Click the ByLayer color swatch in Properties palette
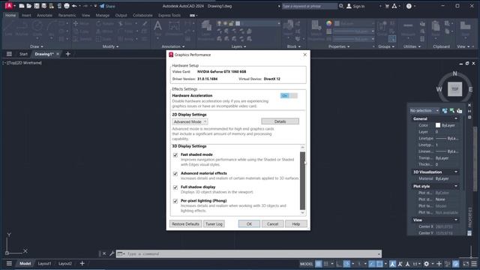 pyautogui.click(x=438, y=125)
